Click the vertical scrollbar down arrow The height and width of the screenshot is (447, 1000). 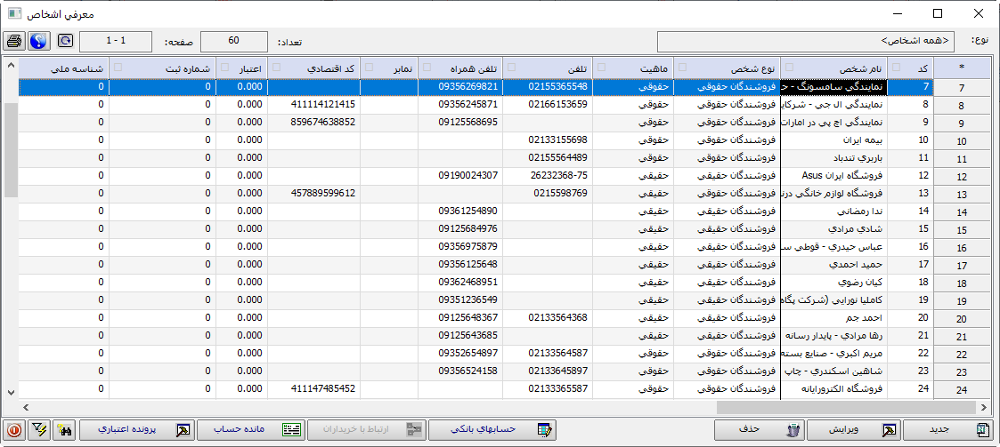[x=11, y=391]
